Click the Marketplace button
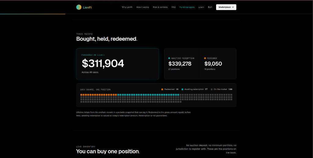 [226, 7]
